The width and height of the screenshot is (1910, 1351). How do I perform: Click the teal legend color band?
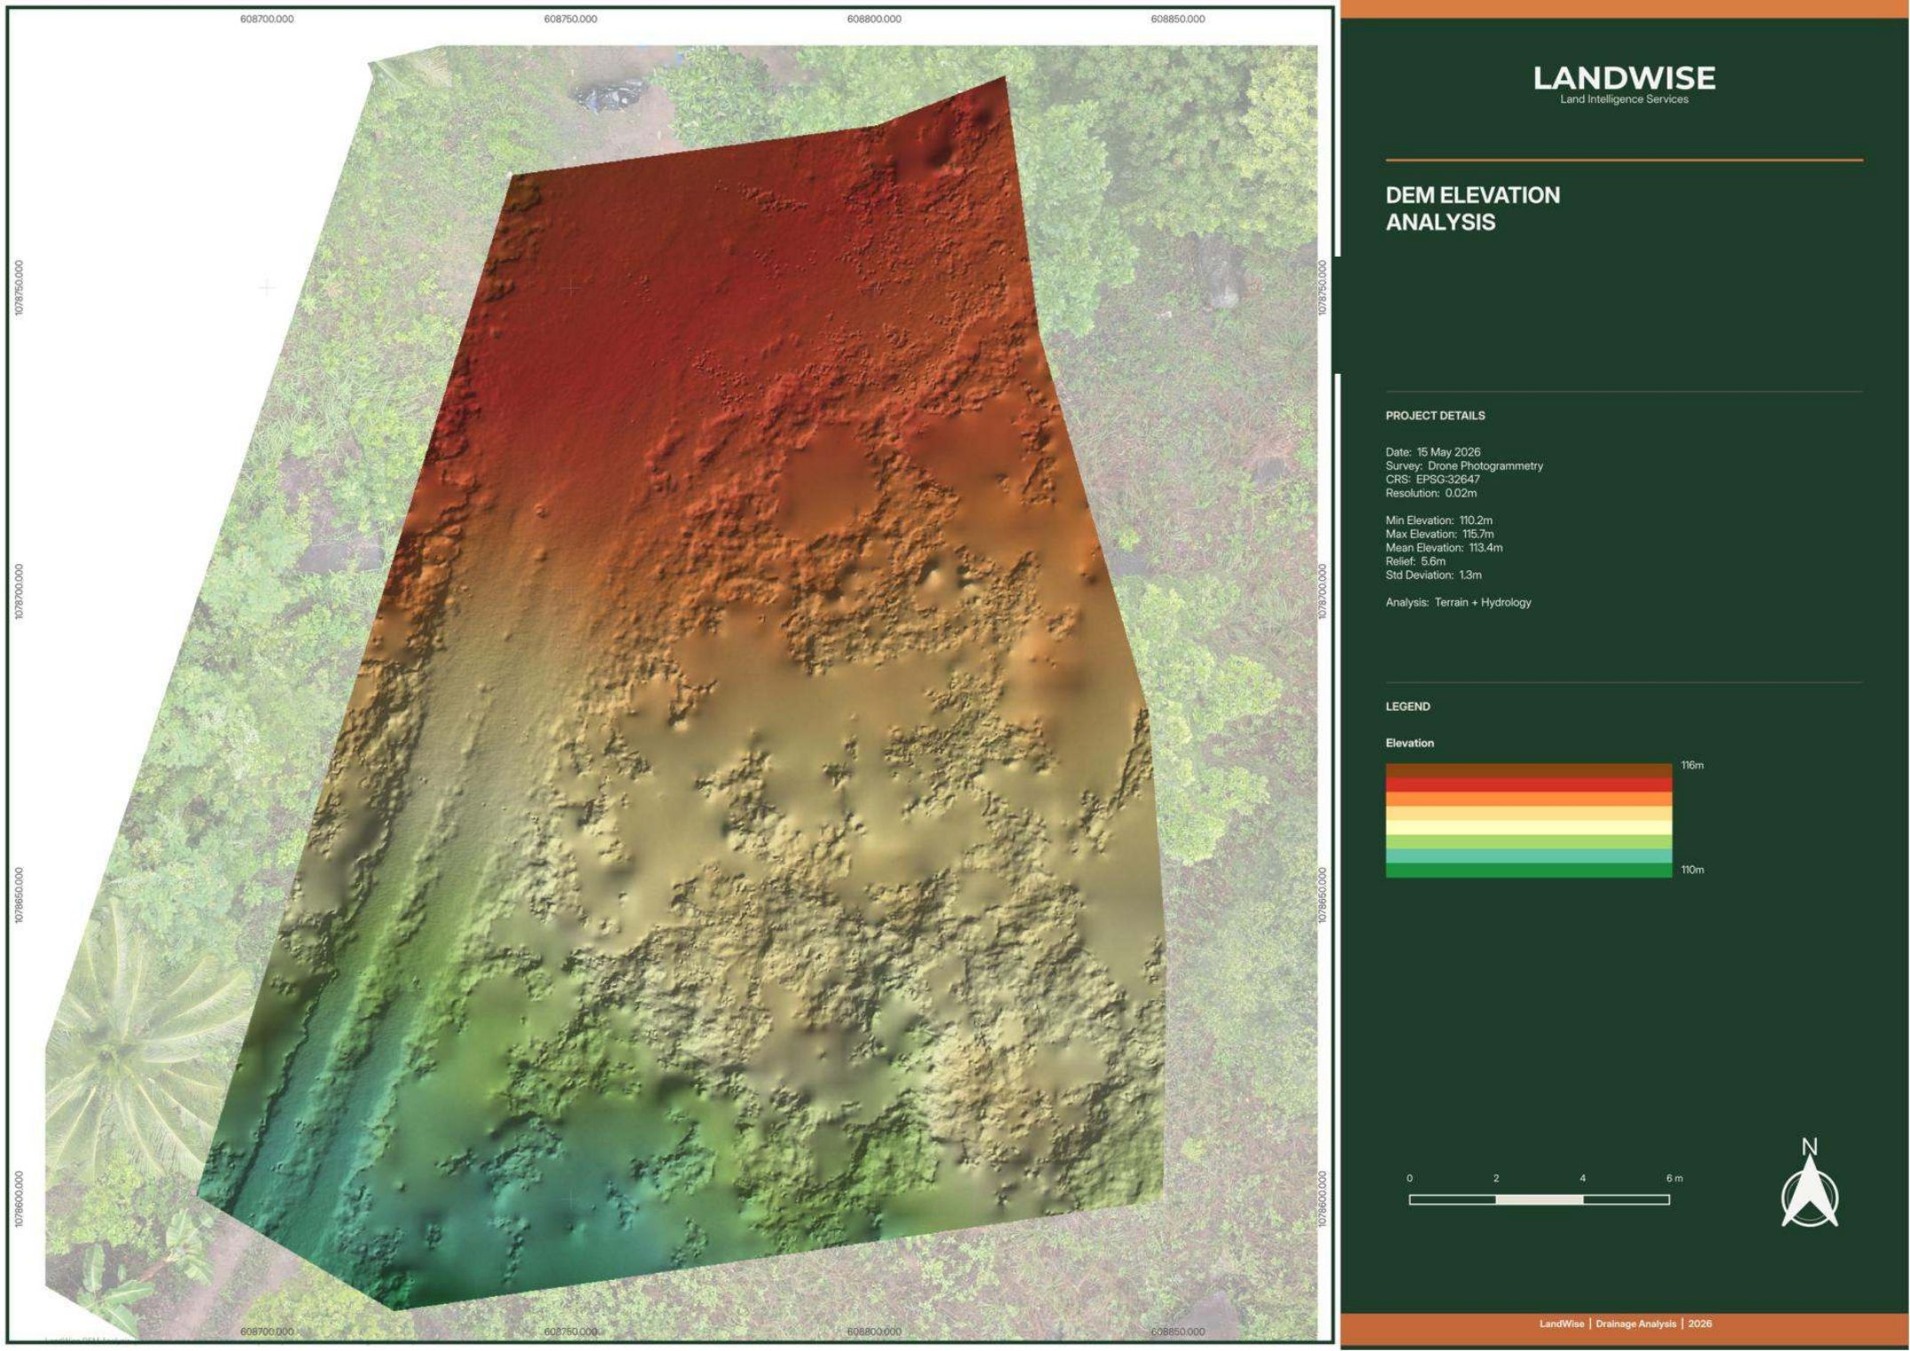[1528, 856]
